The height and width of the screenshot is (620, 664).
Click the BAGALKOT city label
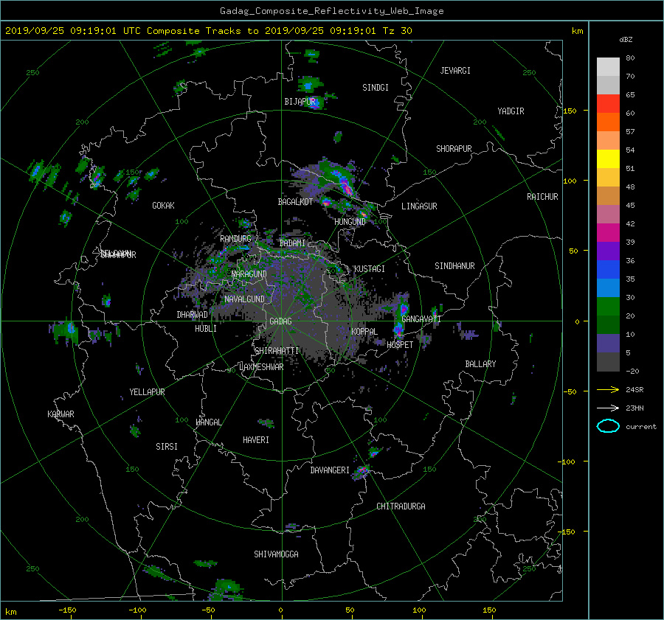pos(295,202)
